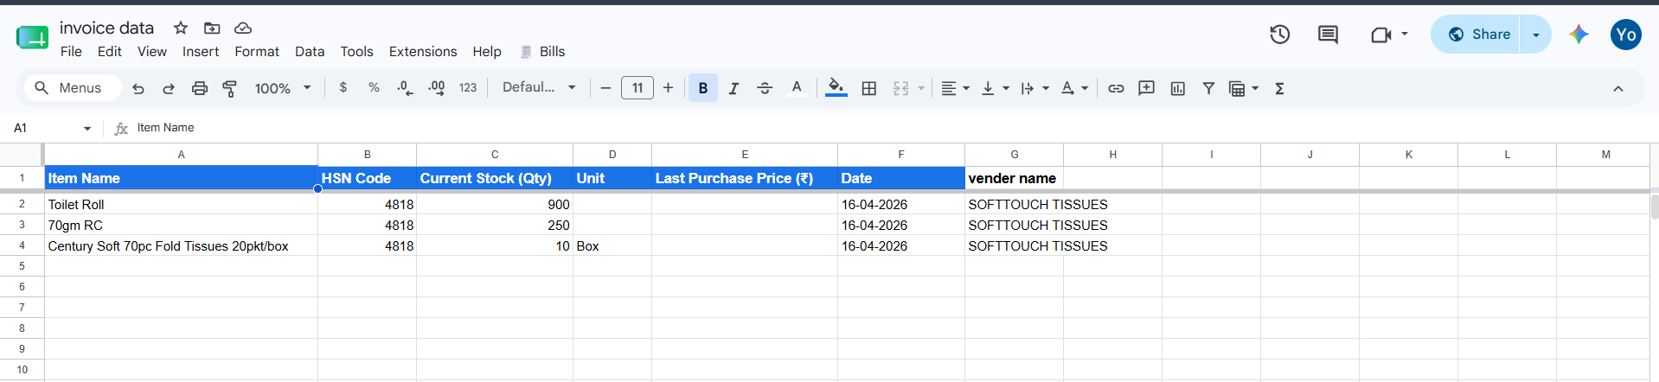Open text wrapping dropdown
Image resolution: width=1659 pixels, height=382 pixels.
1034,88
